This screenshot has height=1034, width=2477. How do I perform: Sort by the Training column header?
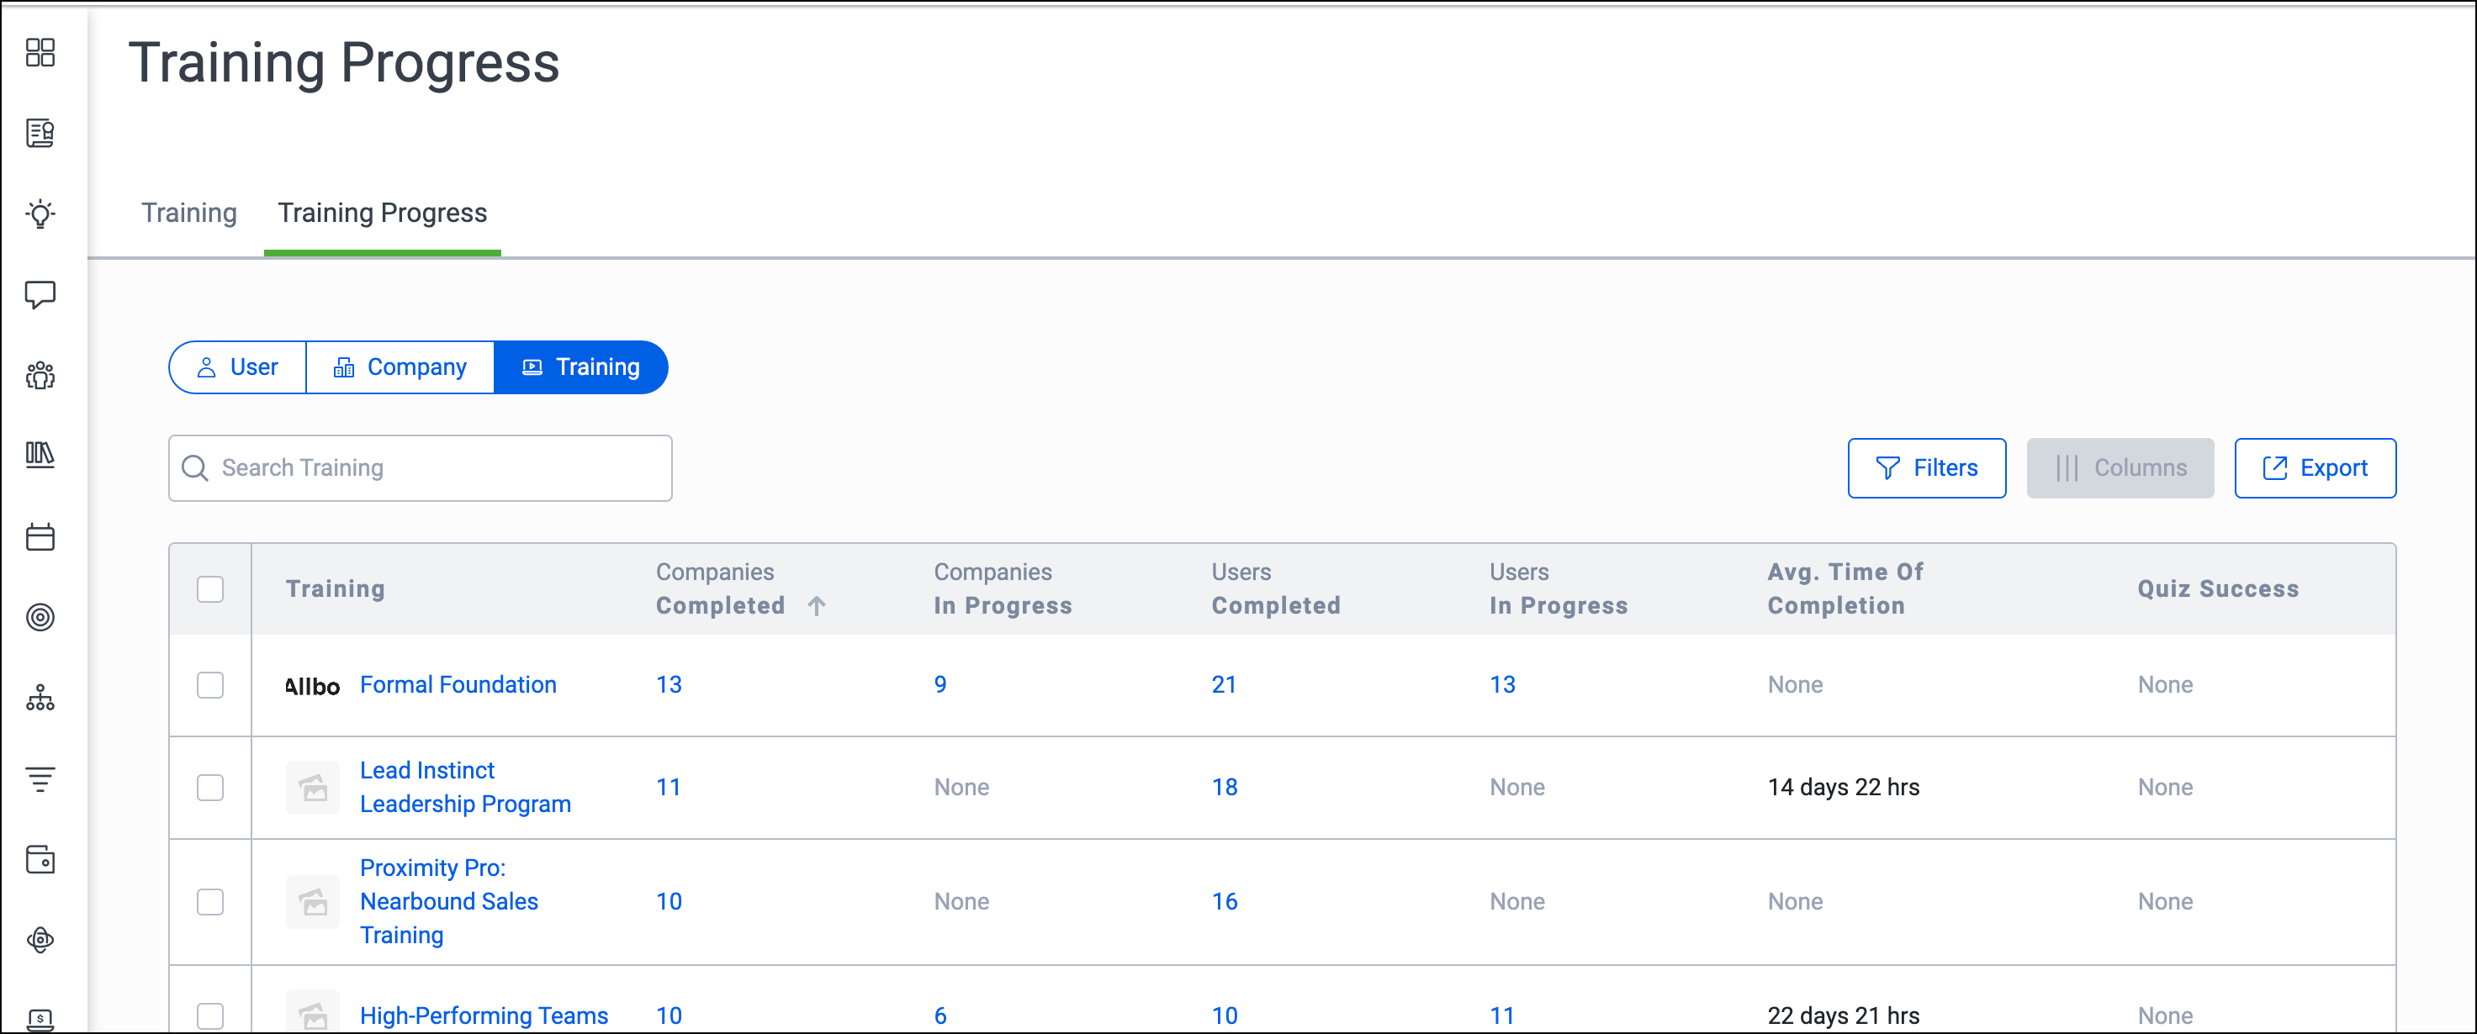pos(336,589)
